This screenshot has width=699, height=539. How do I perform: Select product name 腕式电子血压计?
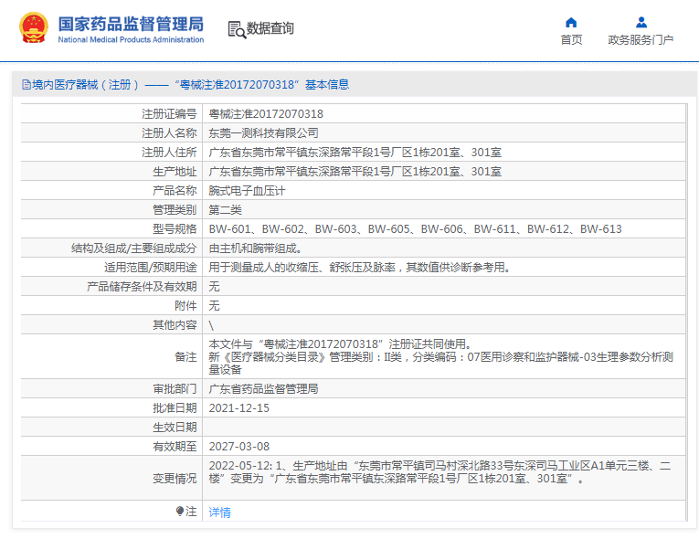247,191
